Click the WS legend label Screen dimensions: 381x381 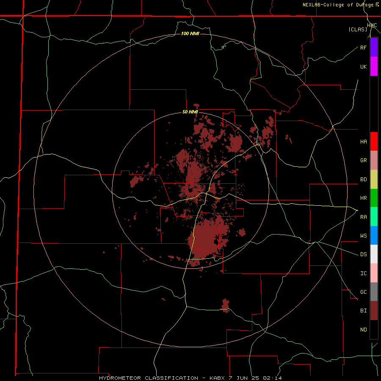point(363,235)
